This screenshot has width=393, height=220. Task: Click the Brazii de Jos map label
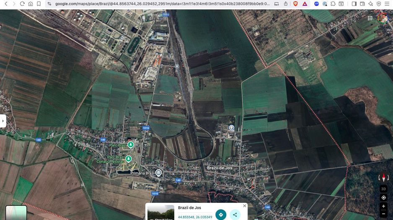(220, 168)
